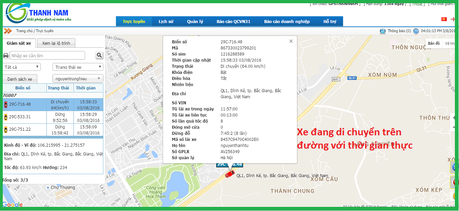This screenshot has width=459, height=211.
Task: Open the Tất cả group dropdown
Action: [22, 67]
